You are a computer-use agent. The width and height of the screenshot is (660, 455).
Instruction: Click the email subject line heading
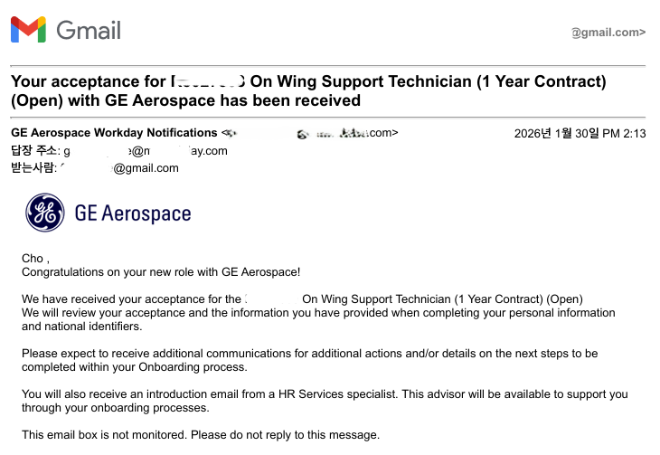pos(307,90)
